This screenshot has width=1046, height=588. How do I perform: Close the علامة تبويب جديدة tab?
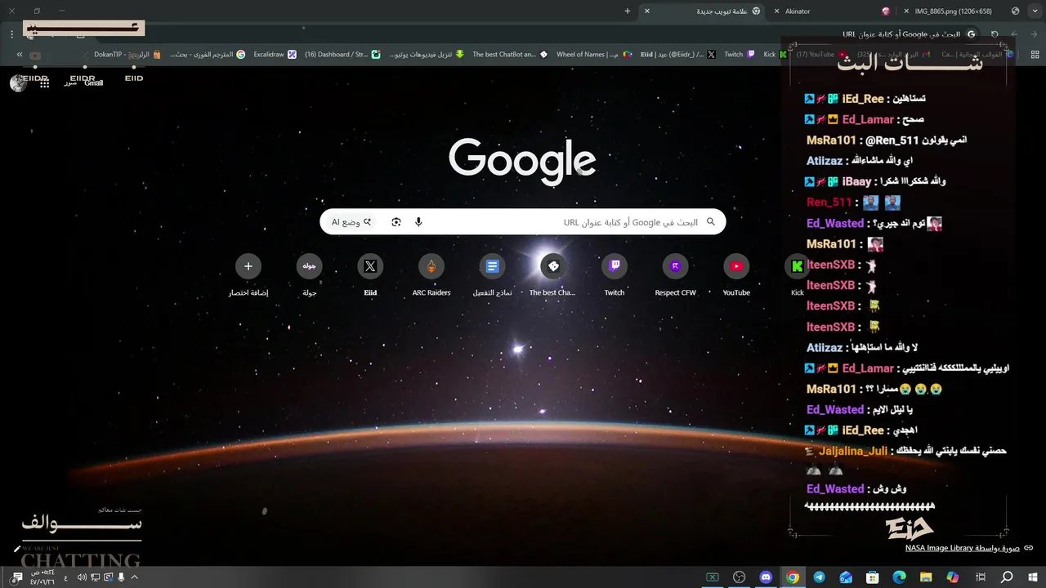pyautogui.click(x=647, y=11)
